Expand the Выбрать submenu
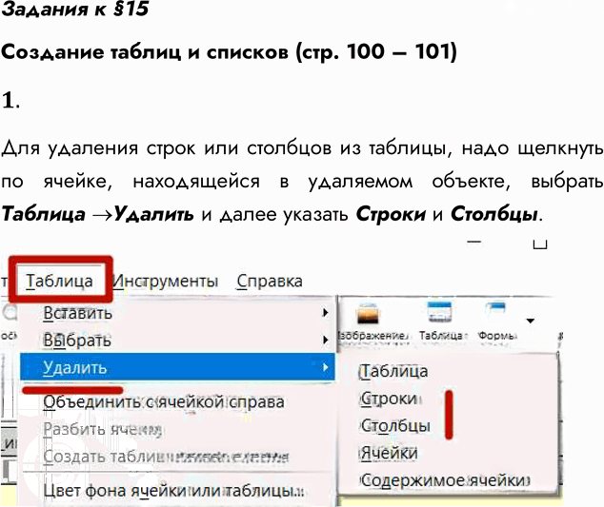Screen dimensions: 604x507 point(177,340)
